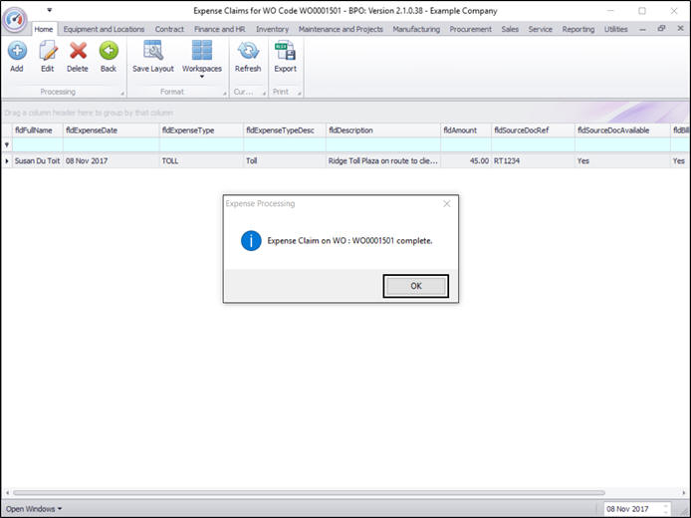Expand the Print group launcher

coord(300,93)
